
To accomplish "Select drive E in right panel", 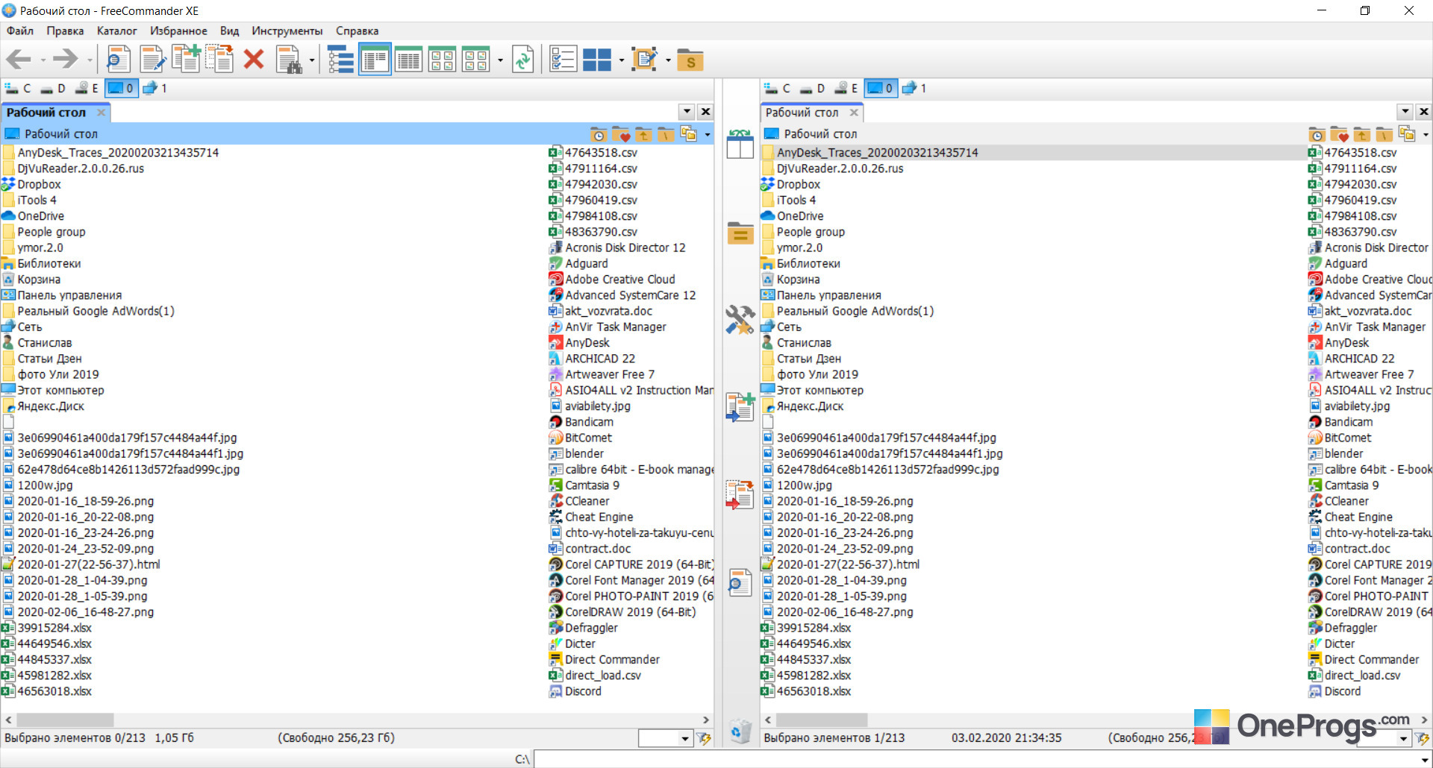I will click(x=846, y=88).
